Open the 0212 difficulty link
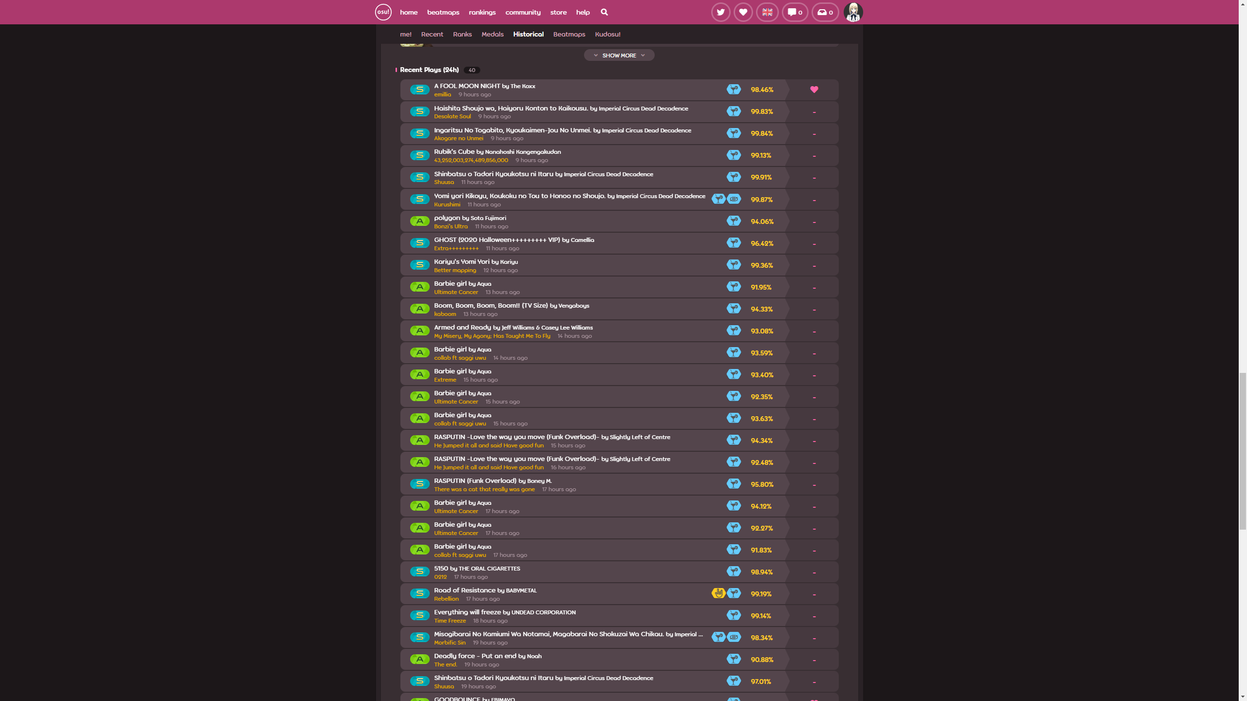Image resolution: width=1247 pixels, height=701 pixels. pos(440,577)
